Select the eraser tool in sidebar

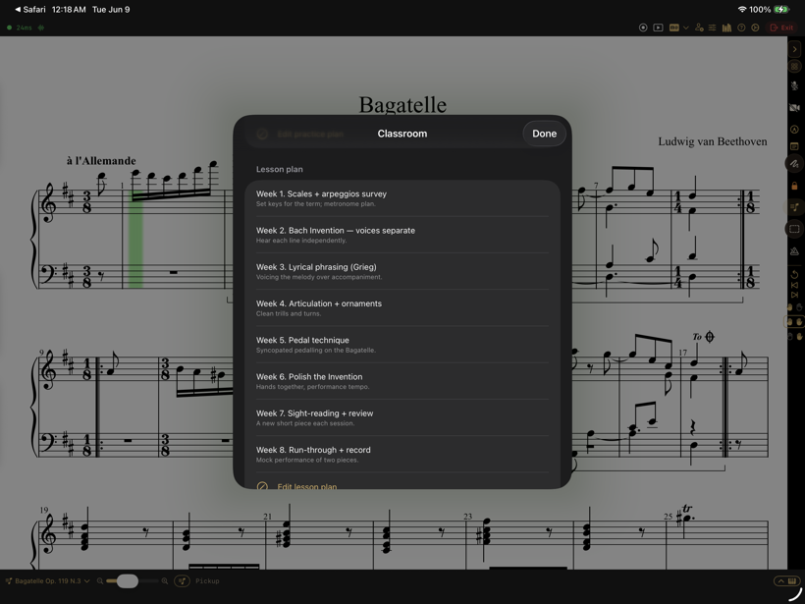point(795,251)
